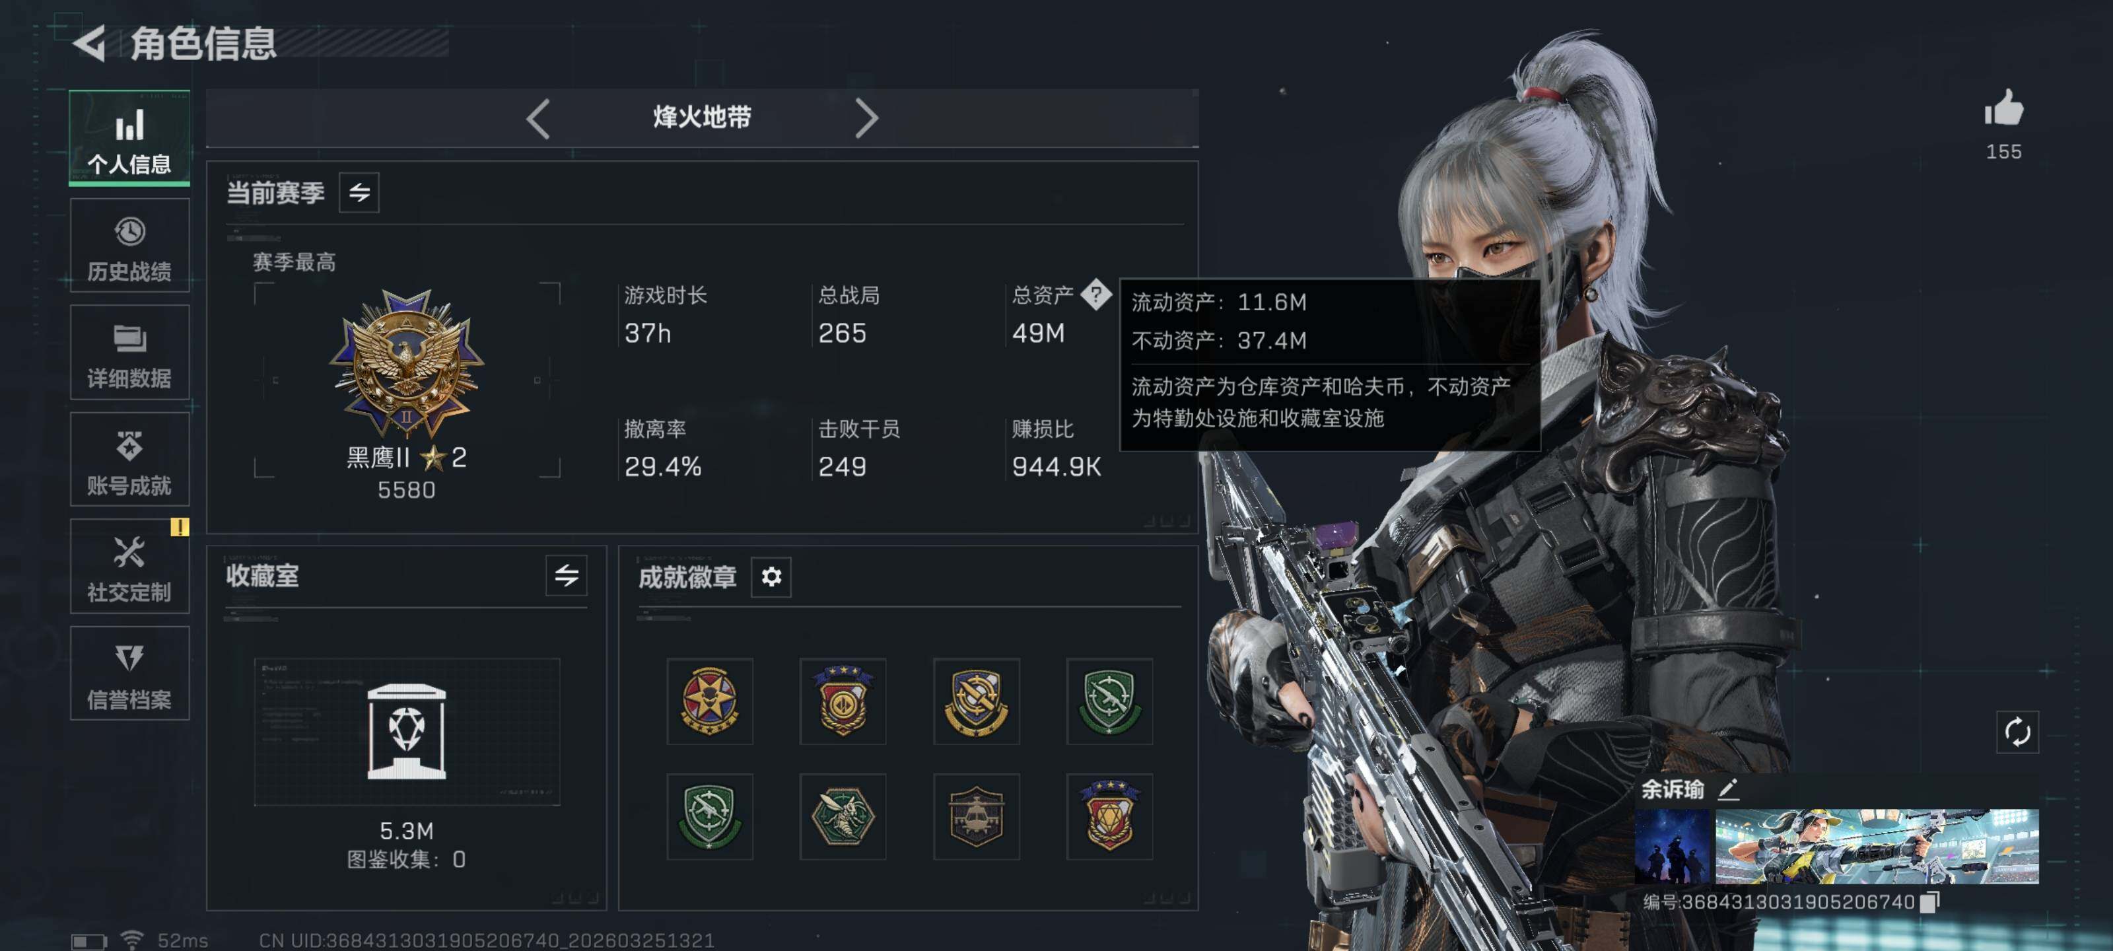Image resolution: width=2113 pixels, height=951 pixels.
Task: Click the rotate character refresh icon
Action: 2017,731
